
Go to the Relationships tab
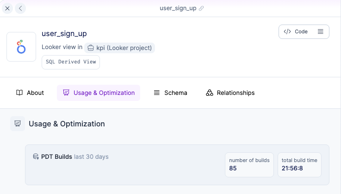(230, 93)
